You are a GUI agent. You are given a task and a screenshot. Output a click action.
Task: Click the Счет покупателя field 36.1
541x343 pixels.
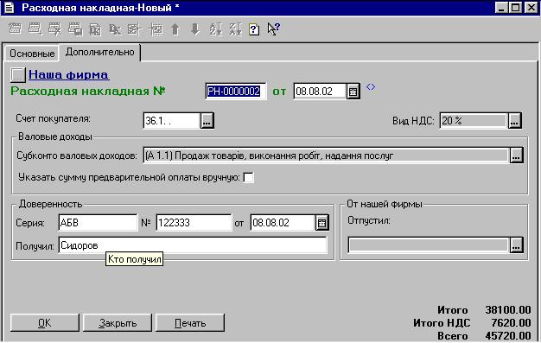pyautogui.click(x=172, y=121)
